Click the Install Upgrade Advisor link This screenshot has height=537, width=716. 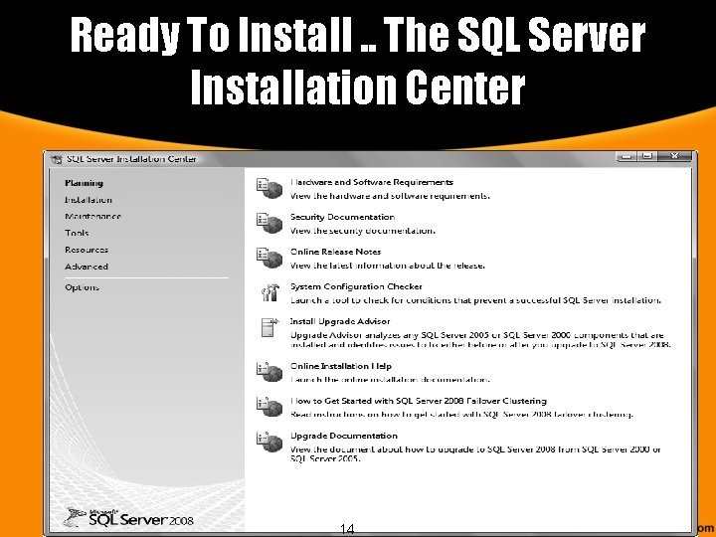pyautogui.click(x=340, y=321)
